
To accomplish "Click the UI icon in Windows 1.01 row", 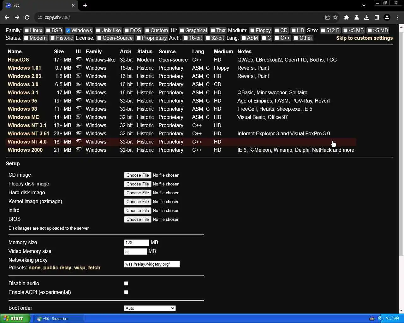I will [79, 68].
